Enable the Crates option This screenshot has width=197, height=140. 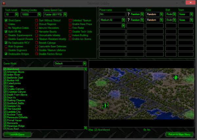[6, 24]
